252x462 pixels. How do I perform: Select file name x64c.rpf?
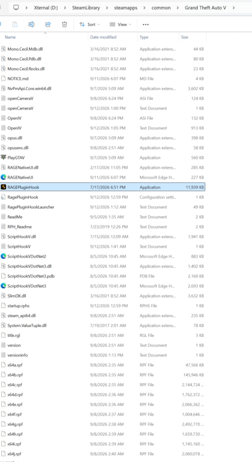coord(15,384)
